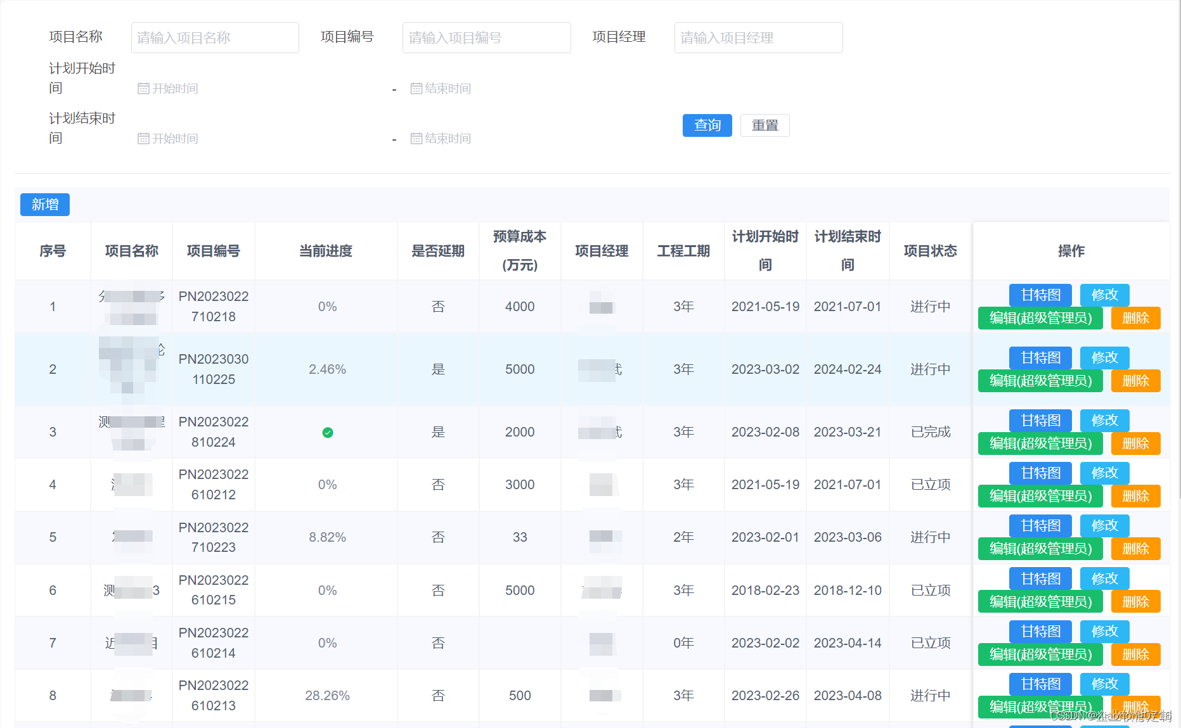
Task: Click the calendar icon for 计划结束时间 end date
Action: [416, 139]
